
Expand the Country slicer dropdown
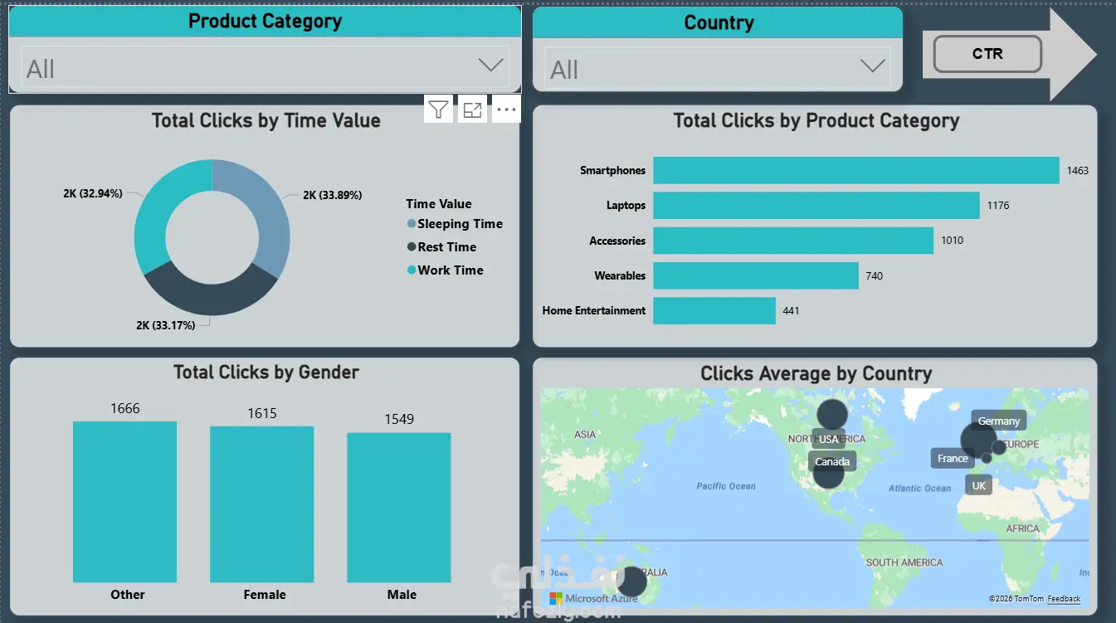coord(873,66)
